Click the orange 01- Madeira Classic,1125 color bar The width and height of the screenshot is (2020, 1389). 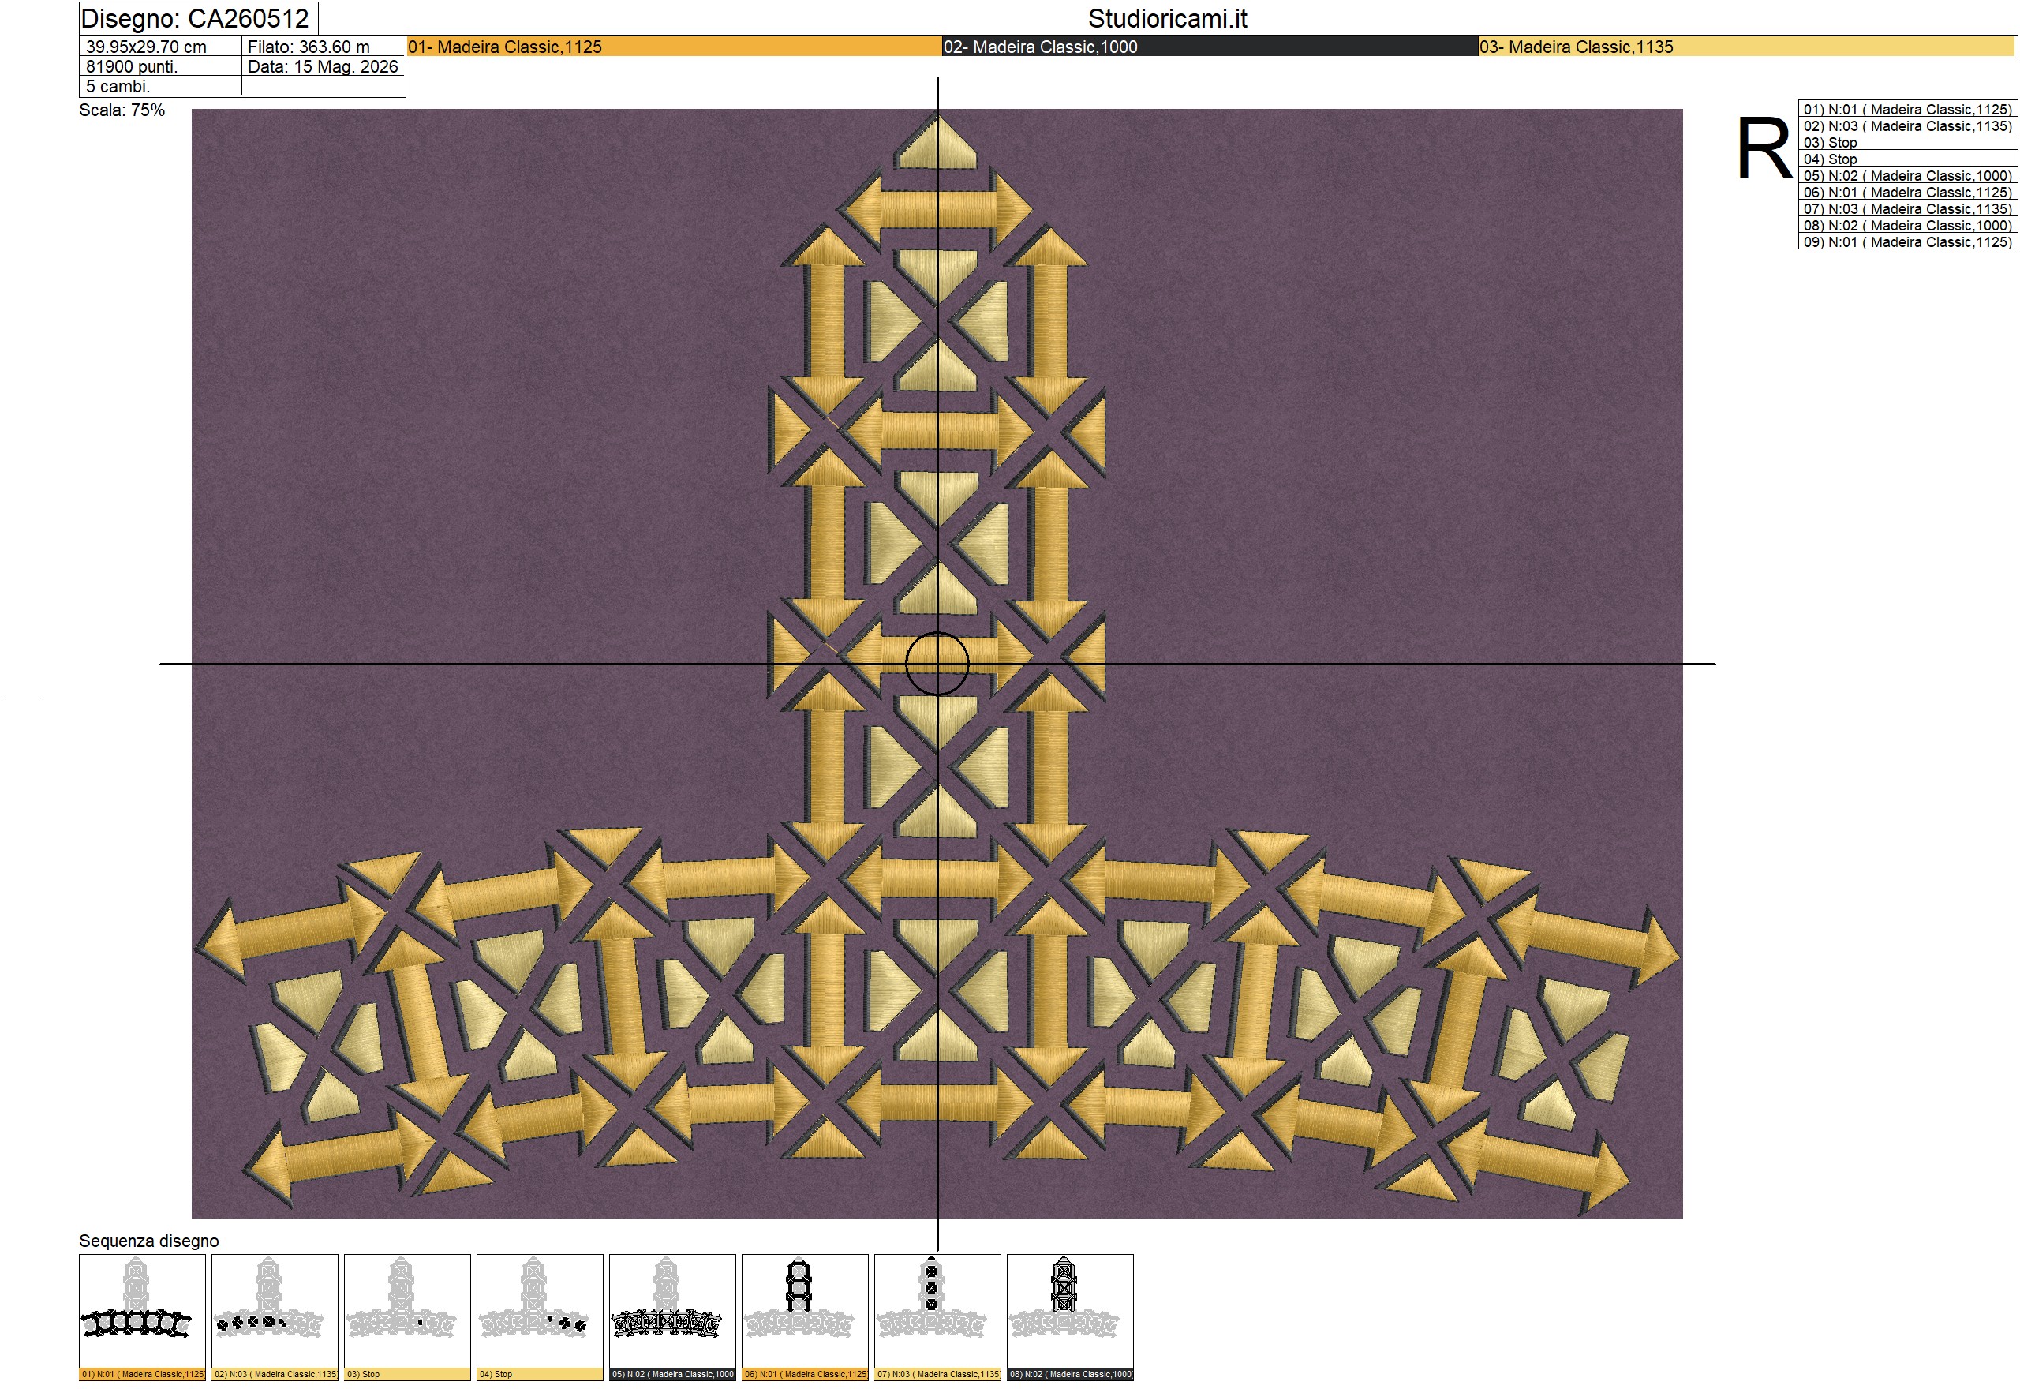click(674, 47)
